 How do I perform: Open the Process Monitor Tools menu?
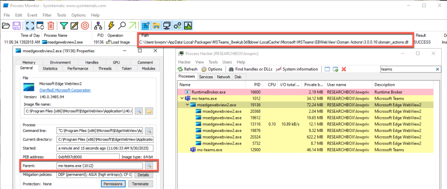tap(61, 15)
